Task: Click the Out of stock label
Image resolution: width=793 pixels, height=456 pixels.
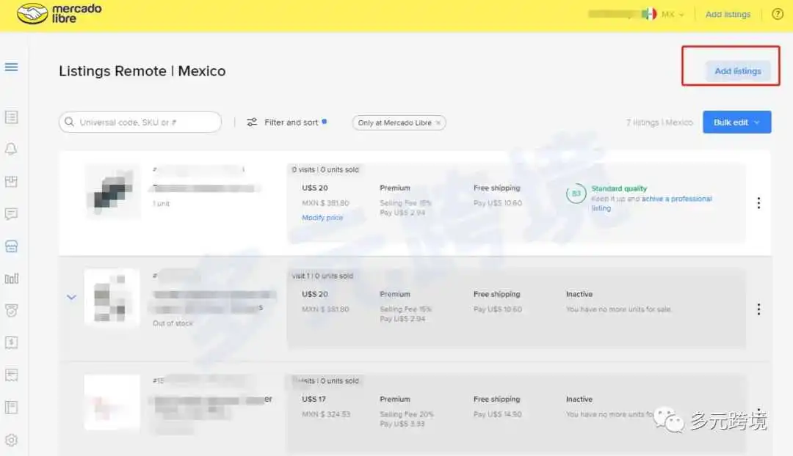Action: point(173,323)
